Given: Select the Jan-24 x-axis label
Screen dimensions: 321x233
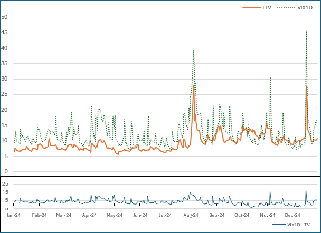Looking at the screenshot, I should tap(14, 215).
